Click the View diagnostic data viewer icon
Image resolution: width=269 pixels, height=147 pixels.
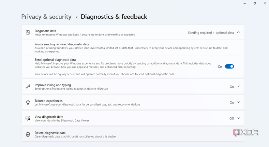[28, 118]
